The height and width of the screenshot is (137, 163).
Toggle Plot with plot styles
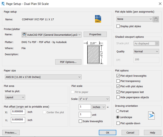(118, 86)
